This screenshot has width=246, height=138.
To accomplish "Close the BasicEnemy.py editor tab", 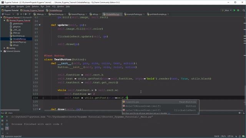I will pos(65,14).
